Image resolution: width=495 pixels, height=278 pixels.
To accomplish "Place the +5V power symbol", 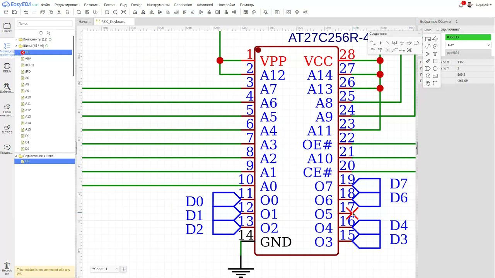I will pos(380,50).
